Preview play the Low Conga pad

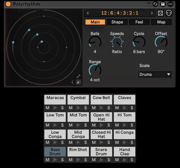coord(55,142)
